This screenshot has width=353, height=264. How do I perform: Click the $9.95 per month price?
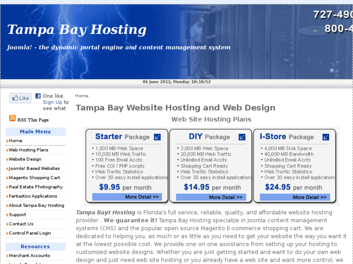pyautogui.click(x=125, y=187)
